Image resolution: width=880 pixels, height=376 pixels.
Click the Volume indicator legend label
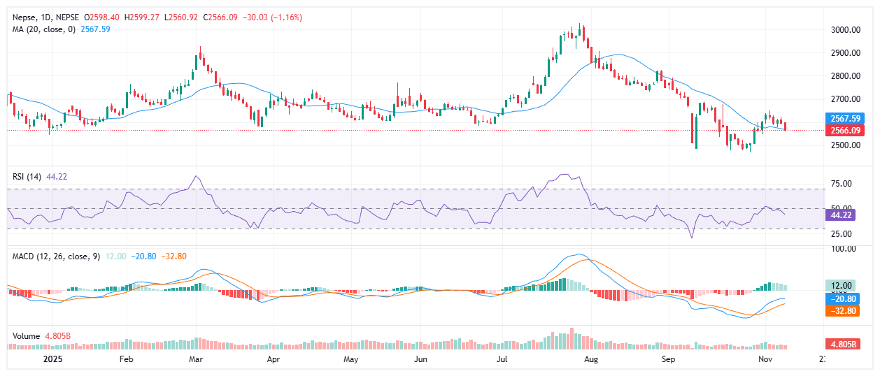pyautogui.click(x=27, y=335)
